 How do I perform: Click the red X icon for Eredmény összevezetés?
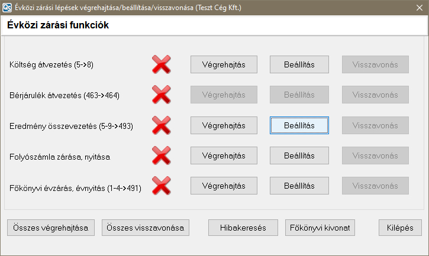162,125
